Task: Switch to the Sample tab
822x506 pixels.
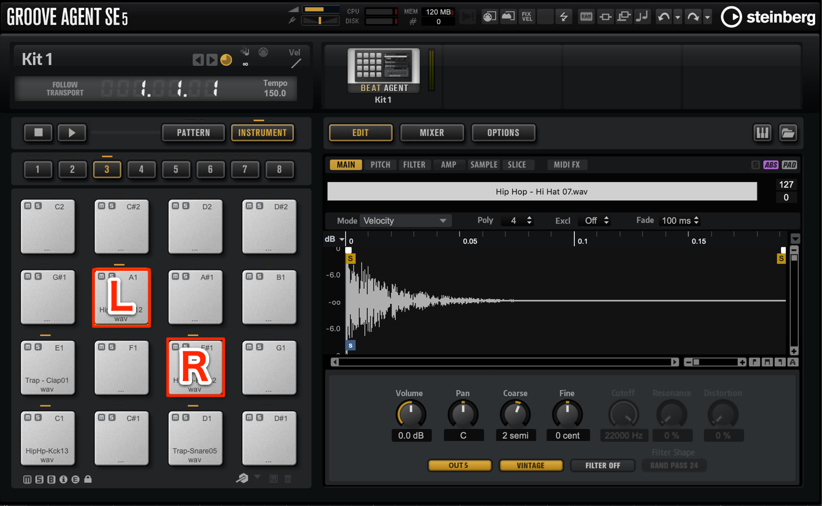Action: pyautogui.click(x=484, y=165)
